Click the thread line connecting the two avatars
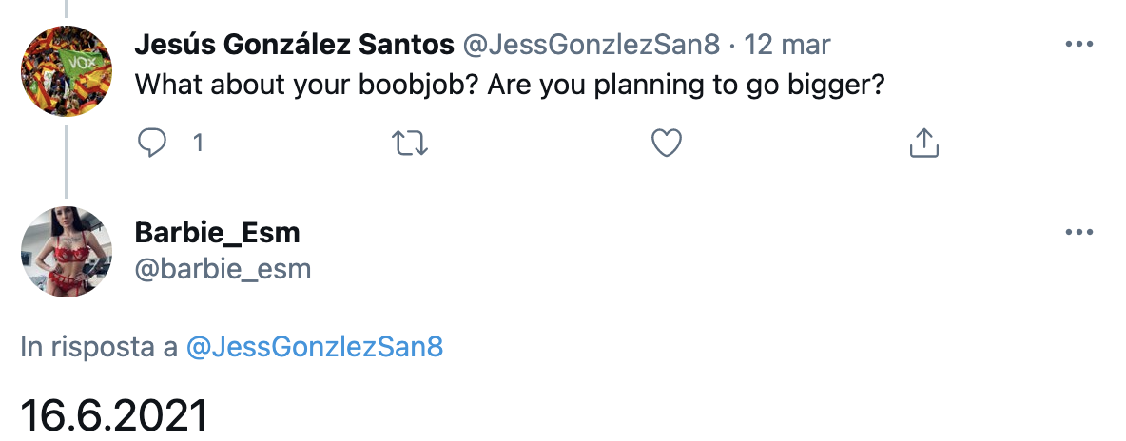This screenshot has height=441, width=1126. coord(67,161)
